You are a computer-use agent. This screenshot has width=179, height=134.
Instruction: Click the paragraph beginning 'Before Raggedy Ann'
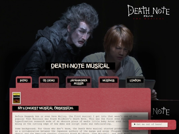[76, 120]
